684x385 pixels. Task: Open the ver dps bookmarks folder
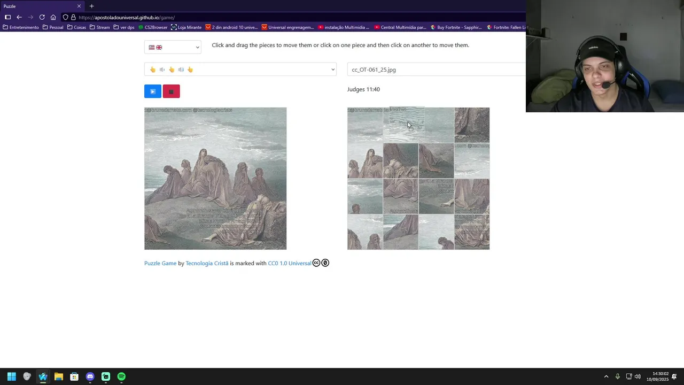(124, 27)
